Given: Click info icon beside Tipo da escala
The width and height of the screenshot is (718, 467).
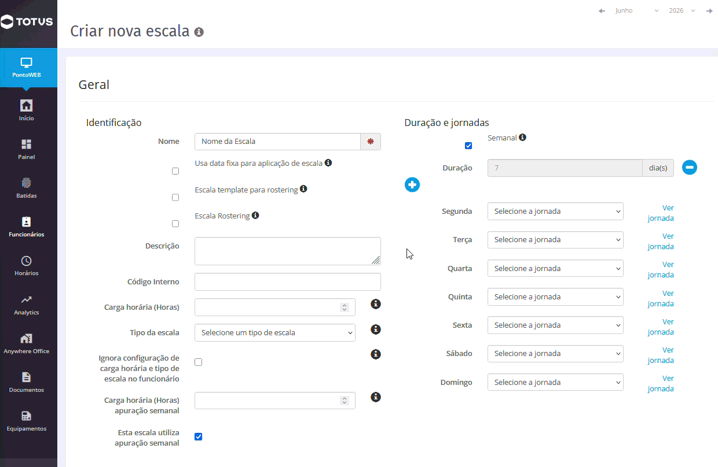Looking at the screenshot, I should [376, 329].
